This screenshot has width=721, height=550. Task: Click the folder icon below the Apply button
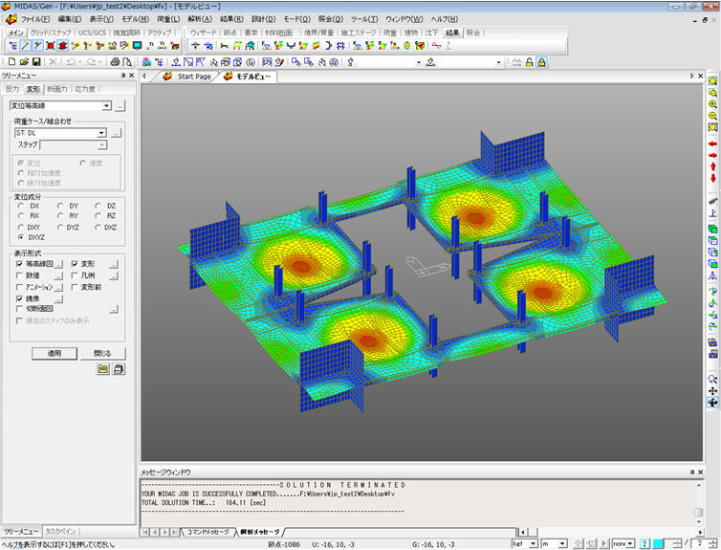click(103, 369)
